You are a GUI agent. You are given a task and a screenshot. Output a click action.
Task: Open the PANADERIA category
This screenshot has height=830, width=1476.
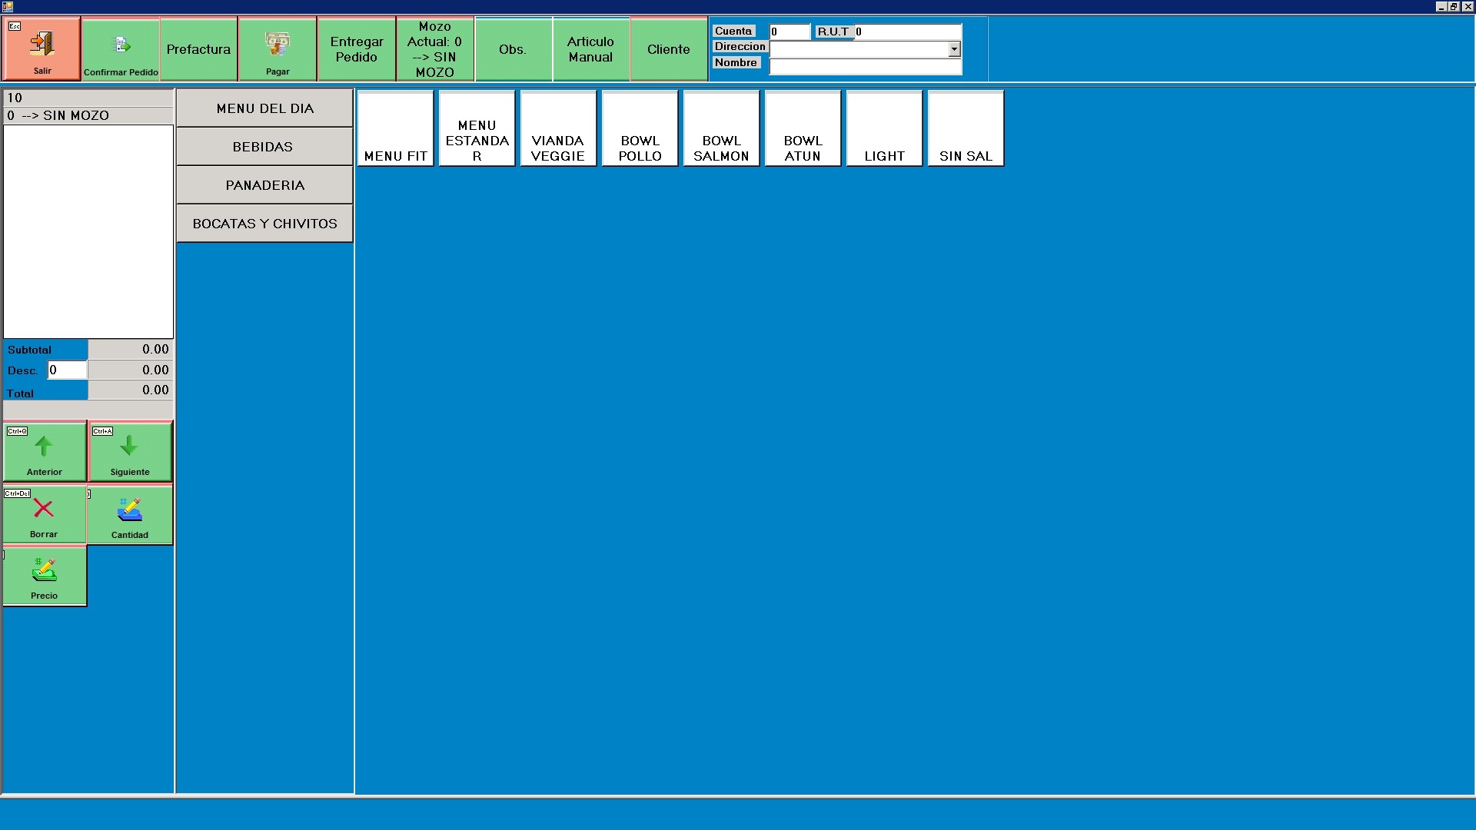264,185
